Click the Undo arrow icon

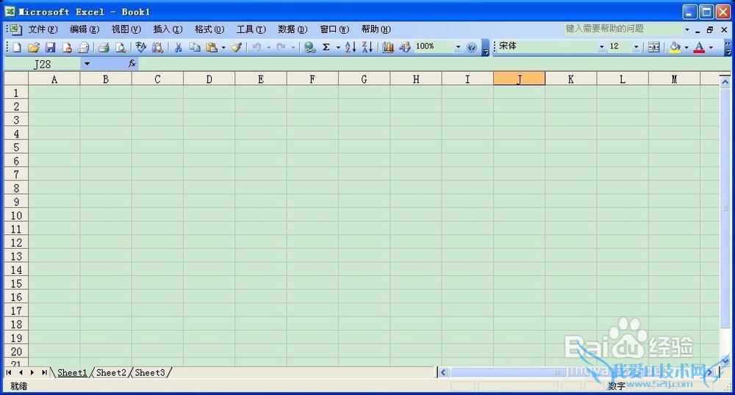[x=257, y=47]
